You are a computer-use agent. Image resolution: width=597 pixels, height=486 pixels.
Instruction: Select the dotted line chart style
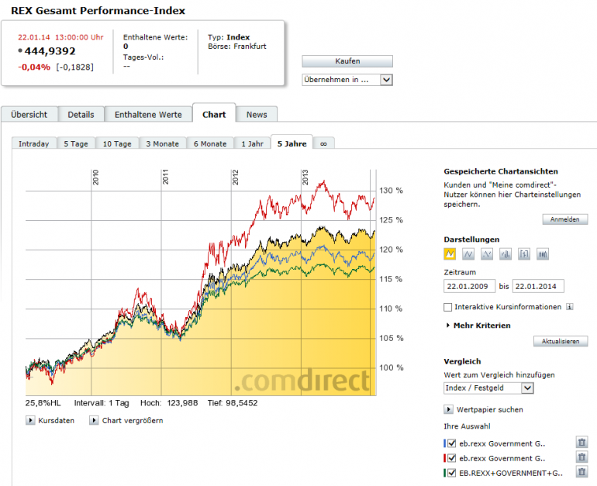[487, 253]
